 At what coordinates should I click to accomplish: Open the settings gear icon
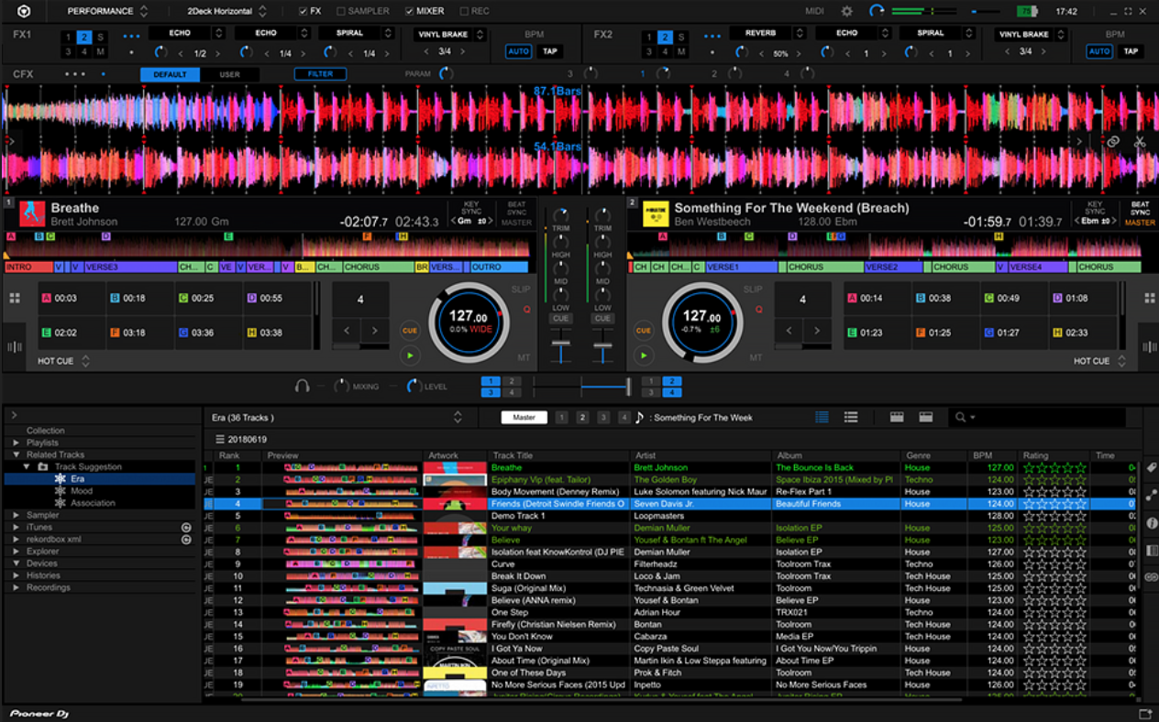tap(846, 11)
